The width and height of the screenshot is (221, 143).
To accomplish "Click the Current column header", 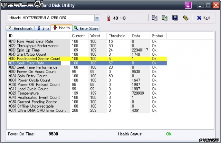I will click(x=79, y=36).
